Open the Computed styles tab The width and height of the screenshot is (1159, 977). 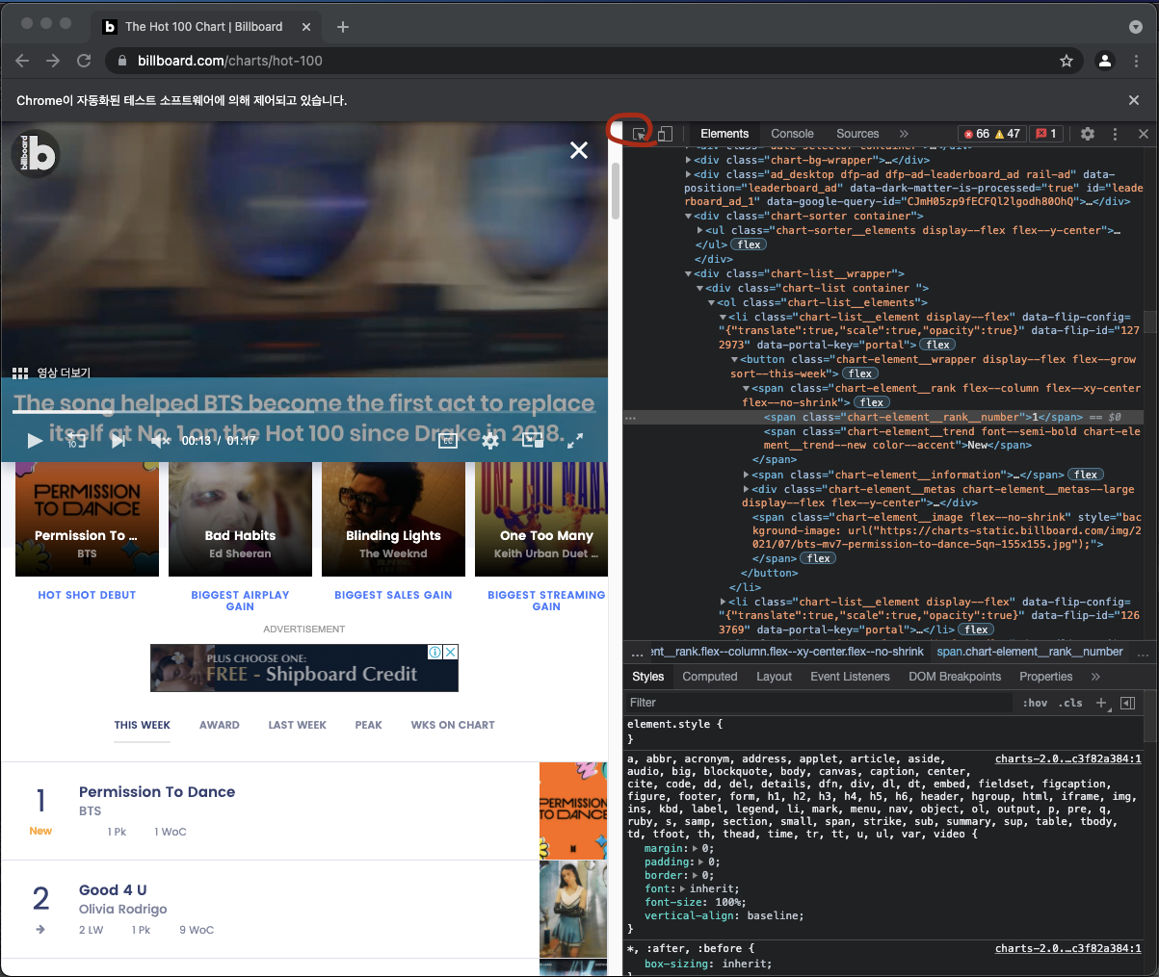[x=710, y=677]
